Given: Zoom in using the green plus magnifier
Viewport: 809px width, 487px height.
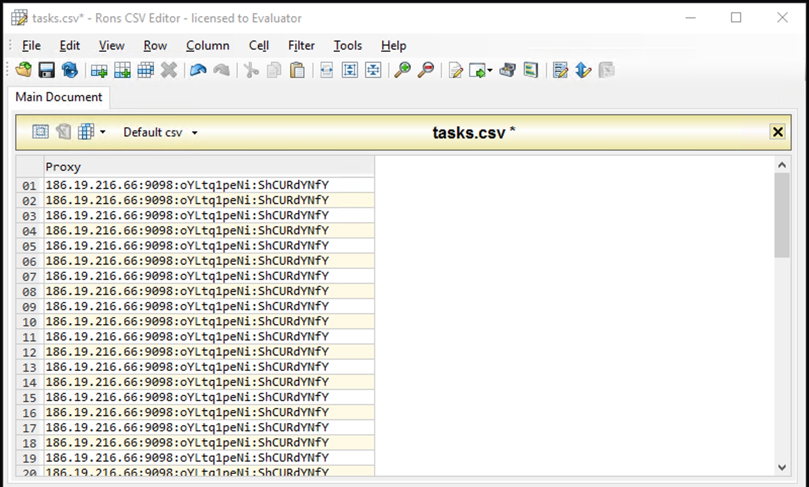Looking at the screenshot, I should point(402,70).
